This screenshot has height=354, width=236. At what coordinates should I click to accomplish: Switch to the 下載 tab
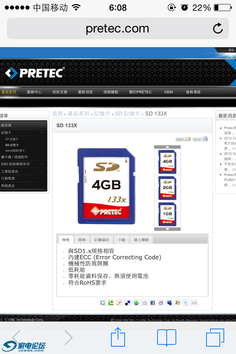(x=121, y=240)
